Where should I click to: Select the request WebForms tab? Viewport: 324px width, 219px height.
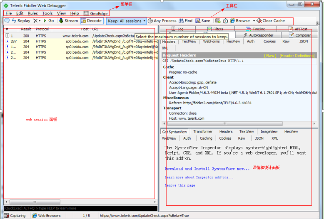[211, 42]
